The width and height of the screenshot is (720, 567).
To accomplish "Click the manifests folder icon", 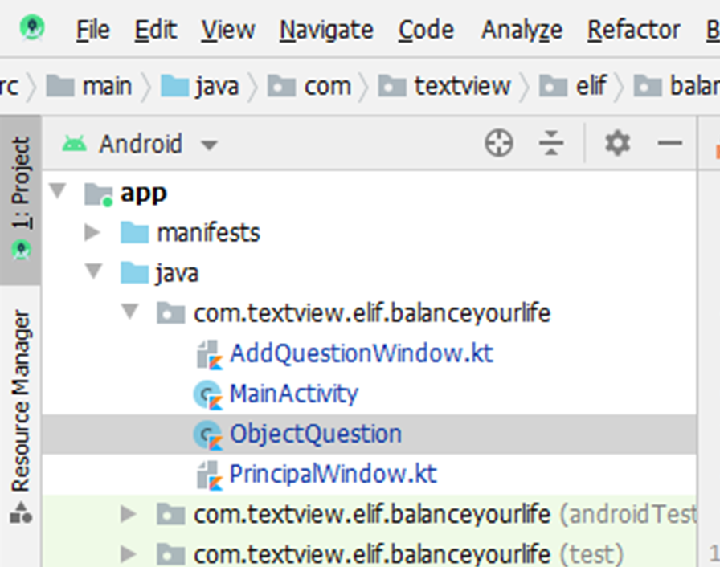I will pyautogui.click(x=134, y=232).
